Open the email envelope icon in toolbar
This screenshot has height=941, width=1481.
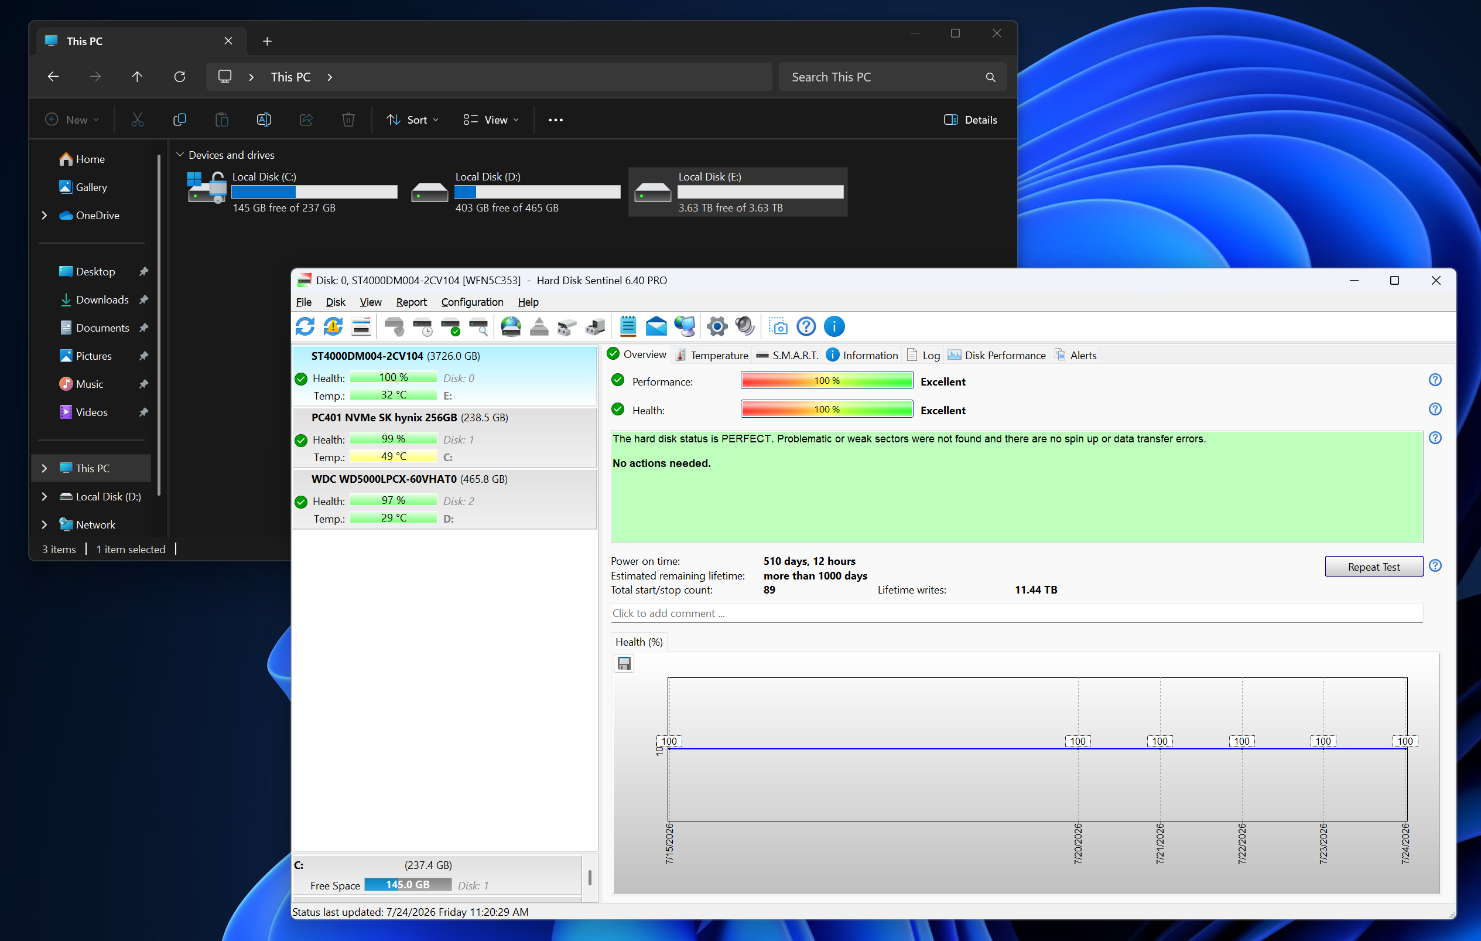click(x=656, y=326)
